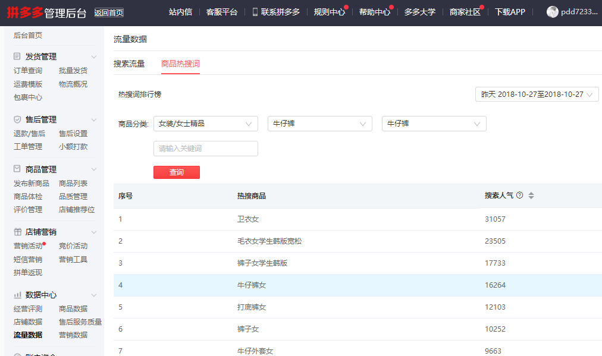Go to 后台首页 in the sidebar
Screen dimensions: 602x356
point(27,35)
